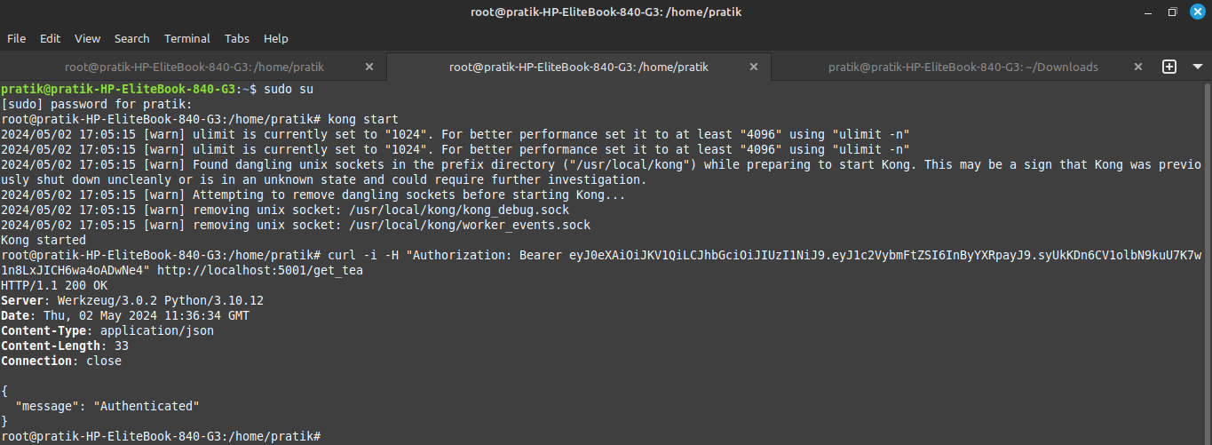Expand the tab list dropdown arrow
This screenshot has width=1212, height=445.
click(x=1197, y=67)
